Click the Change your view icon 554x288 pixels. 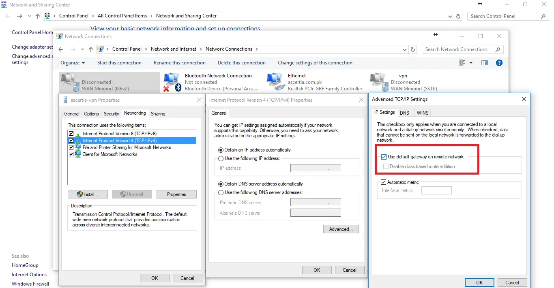(462, 63)
